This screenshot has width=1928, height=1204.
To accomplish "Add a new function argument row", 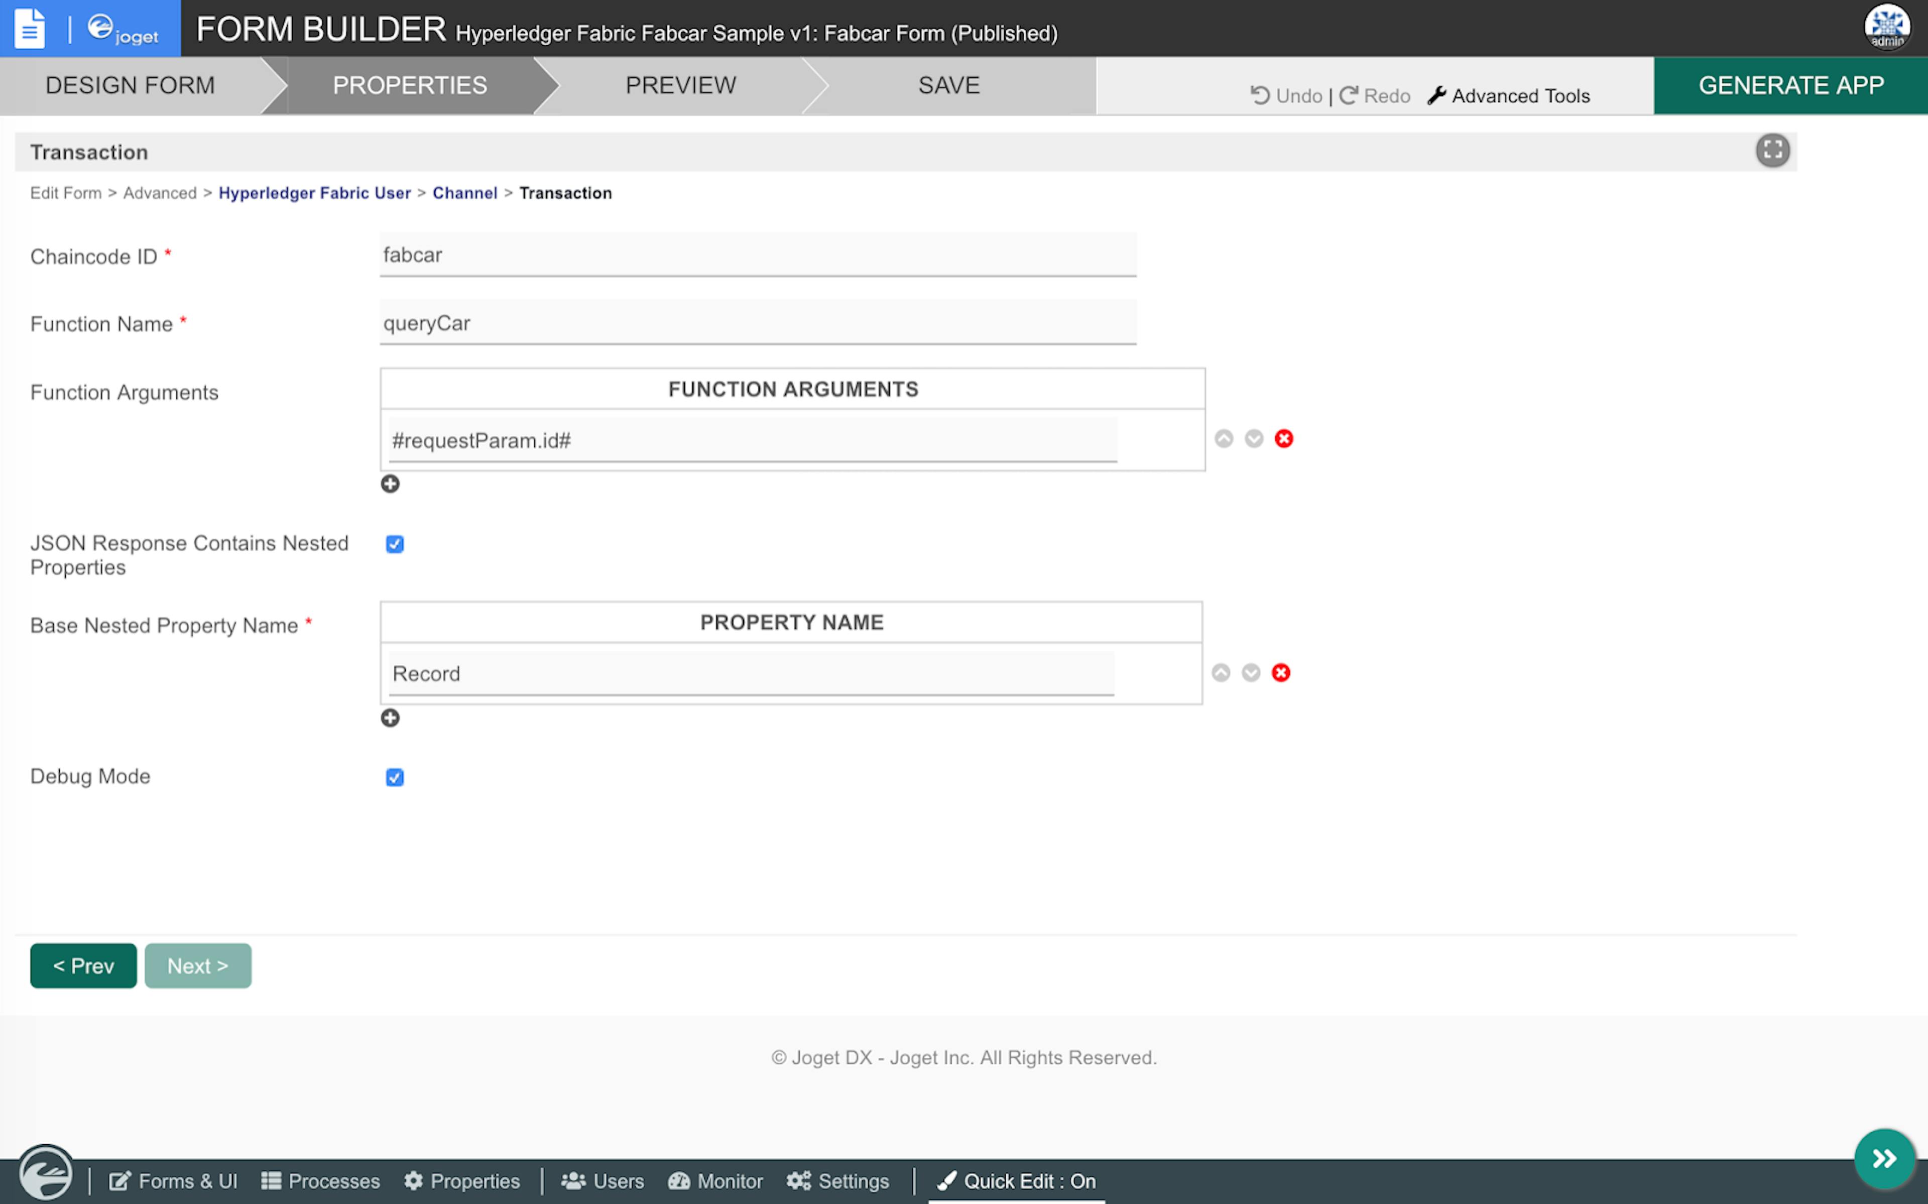I will [390, 484].
